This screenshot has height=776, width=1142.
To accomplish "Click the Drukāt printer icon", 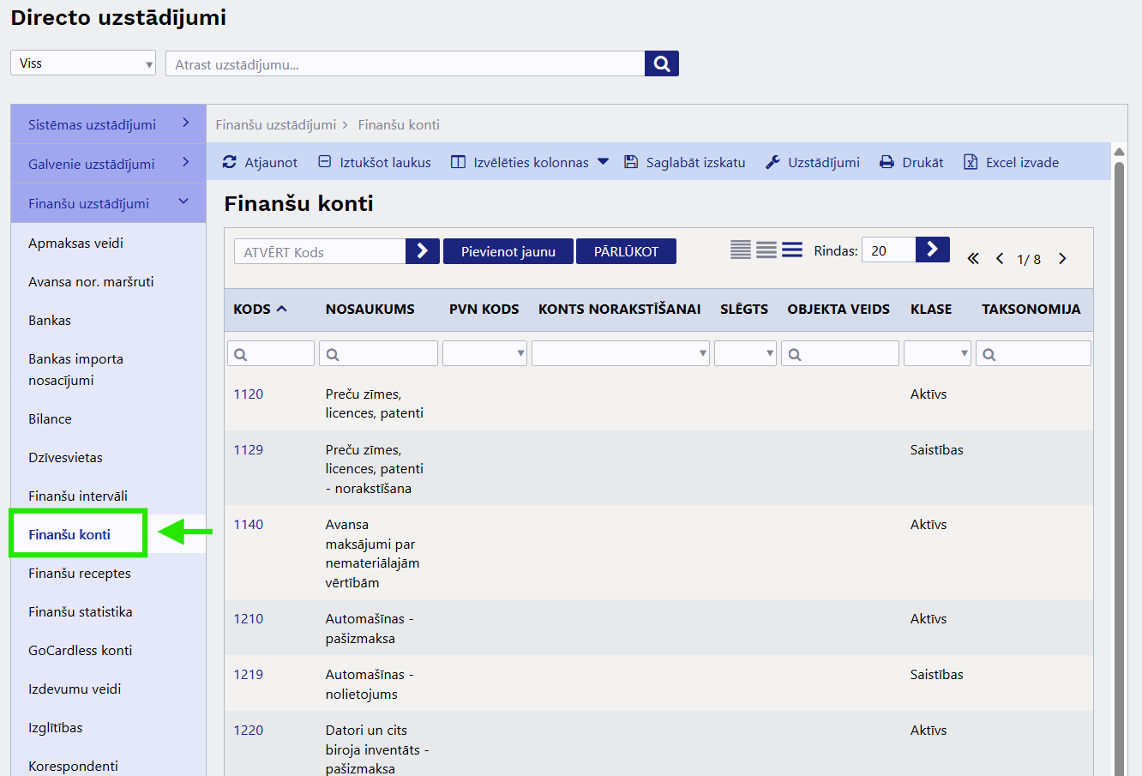I will click(887, 162).
